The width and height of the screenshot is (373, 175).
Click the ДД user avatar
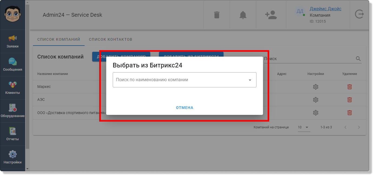click(x=300, y=11)
